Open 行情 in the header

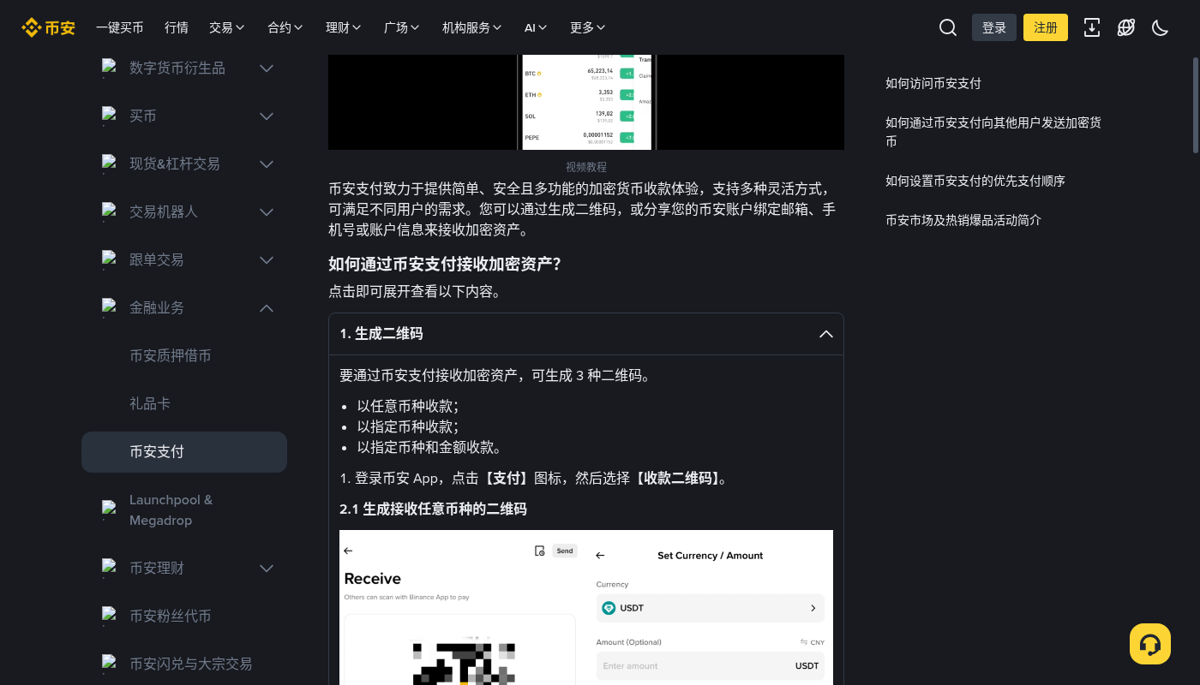(177, 27)
